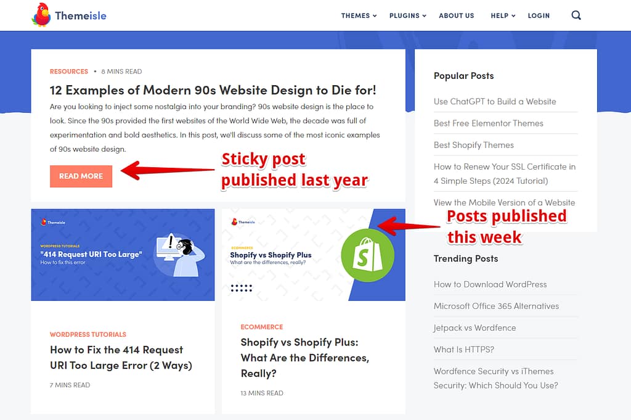Open the RESOURCES category link
Screen dimensions: 631x420
pos(68,71)
